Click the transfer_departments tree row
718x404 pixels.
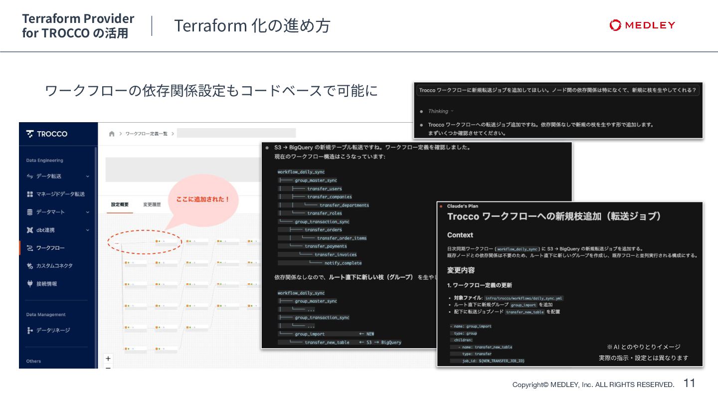coord(344,205)
